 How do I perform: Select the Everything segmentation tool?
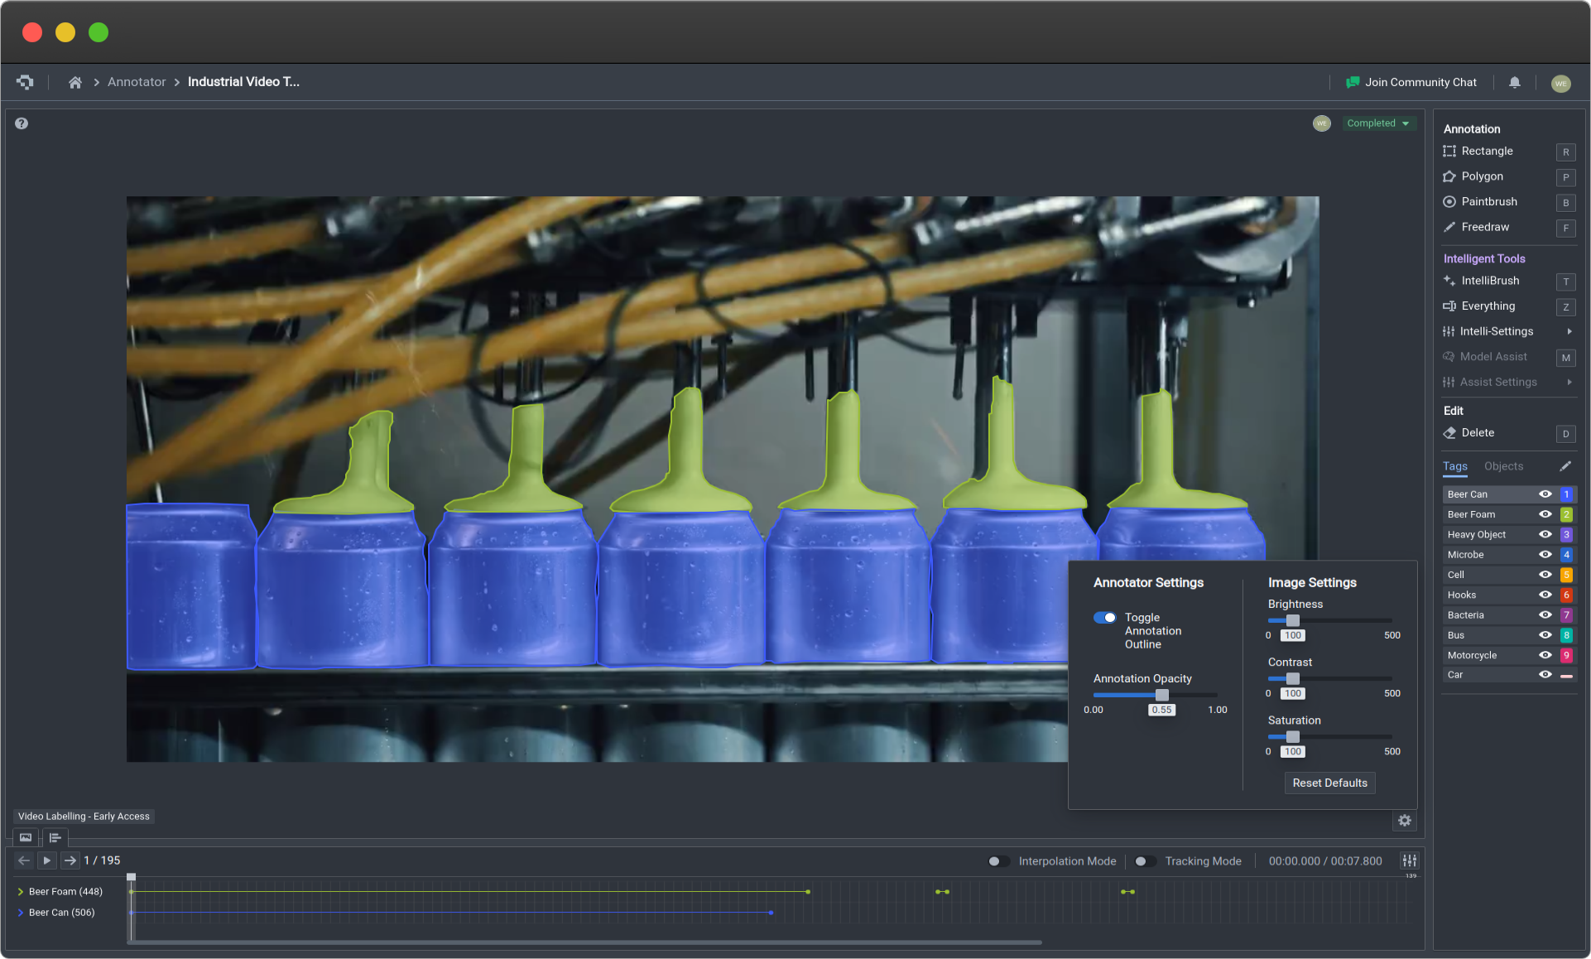tap(1488, 305)
